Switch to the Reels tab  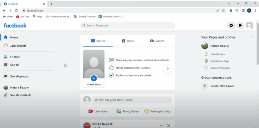tap(127, 41)
